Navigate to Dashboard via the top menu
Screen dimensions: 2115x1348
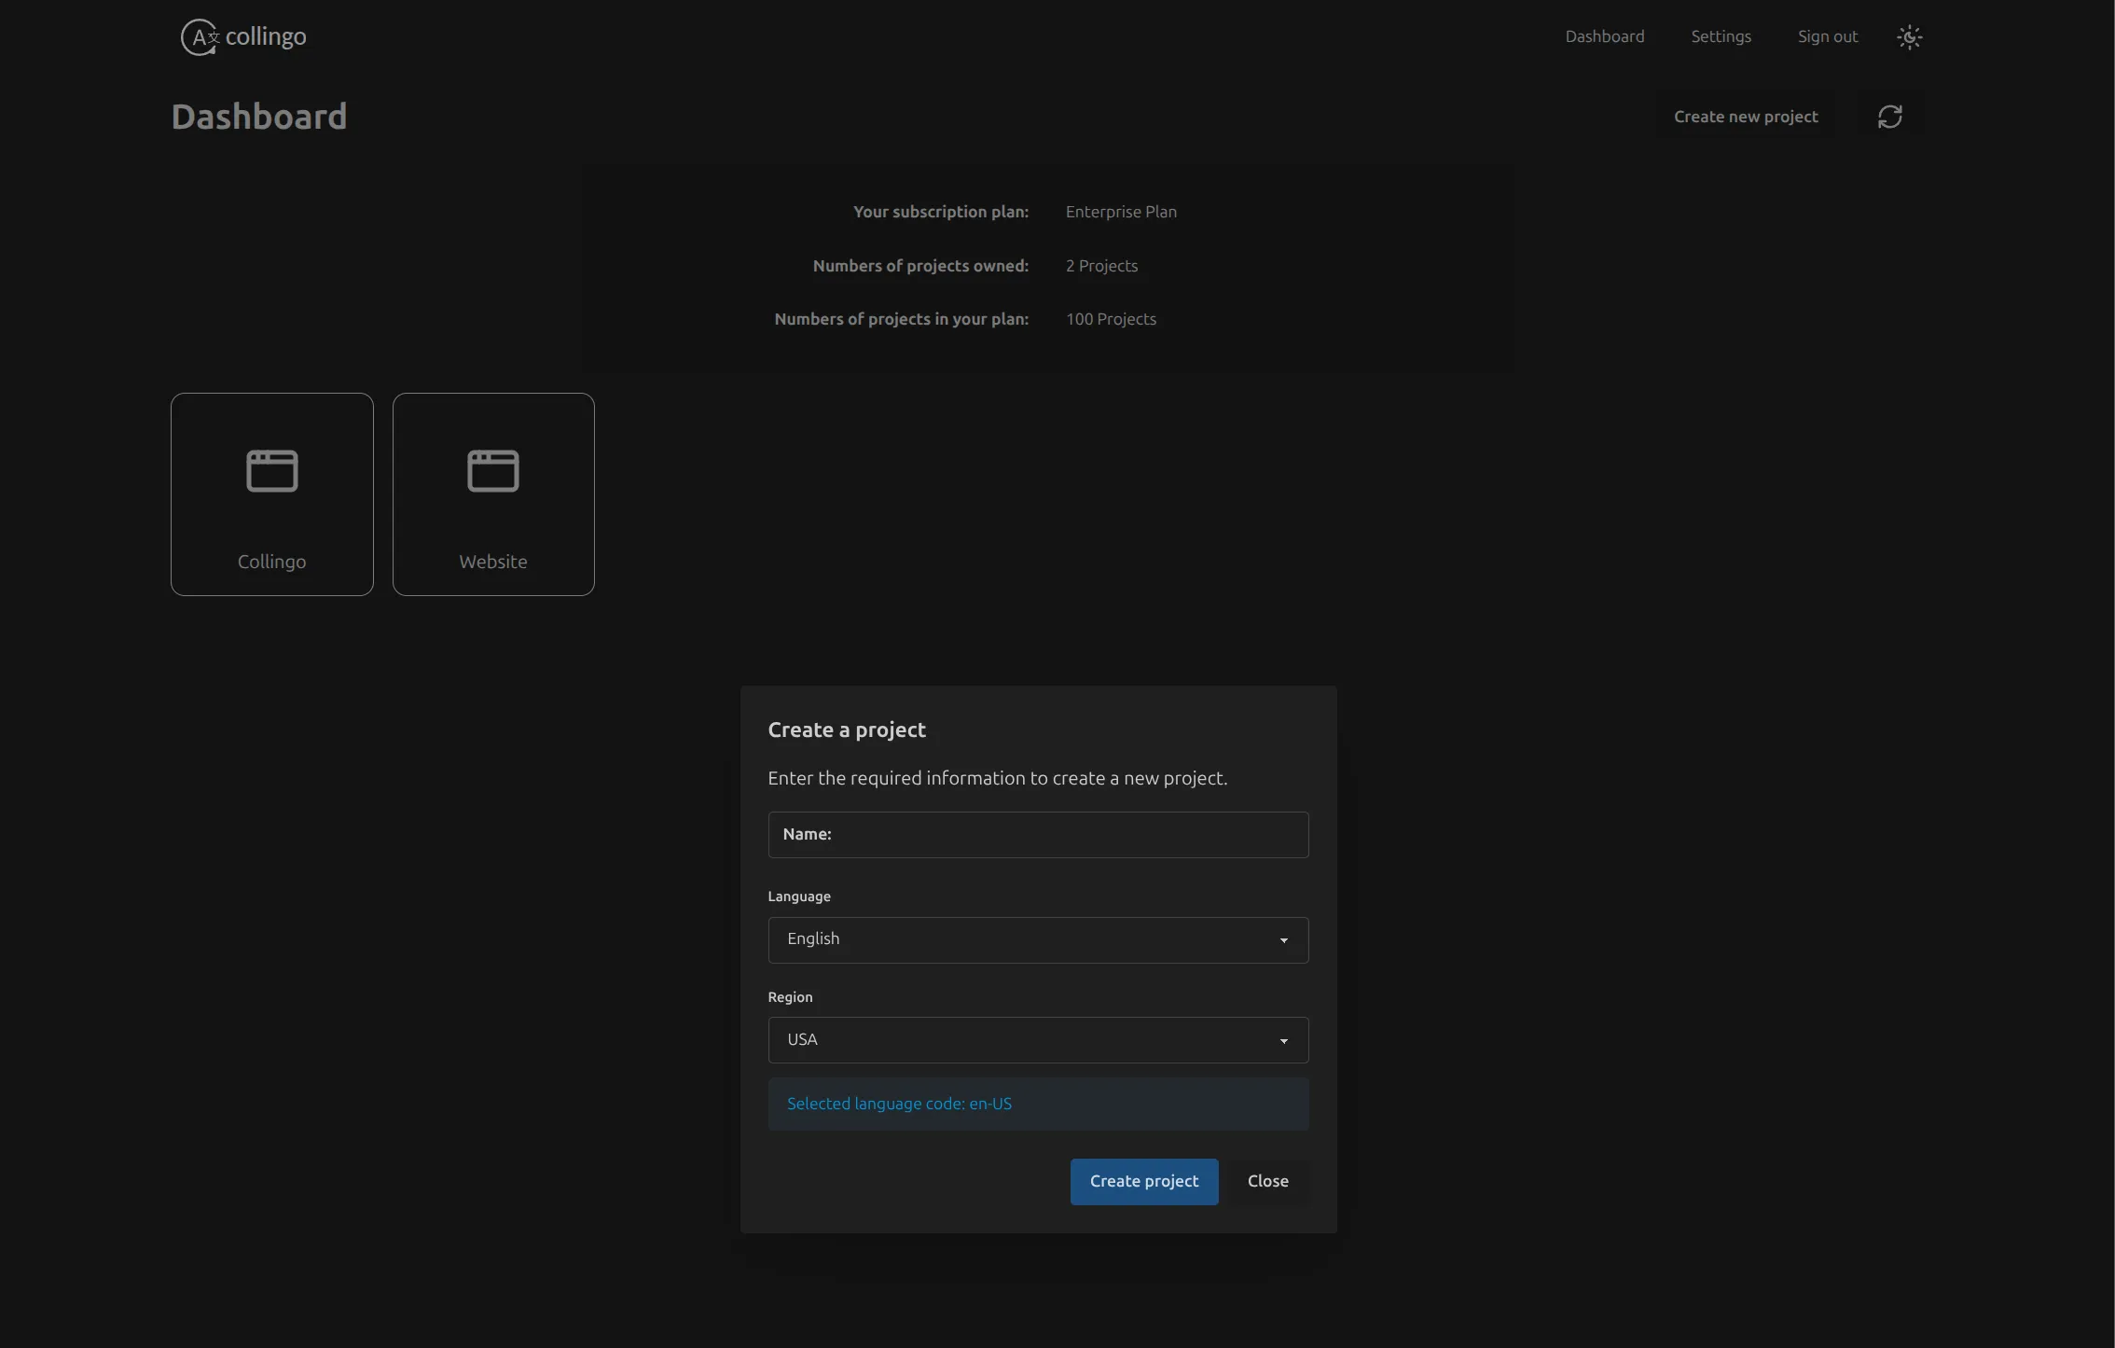click(1605, 36)
